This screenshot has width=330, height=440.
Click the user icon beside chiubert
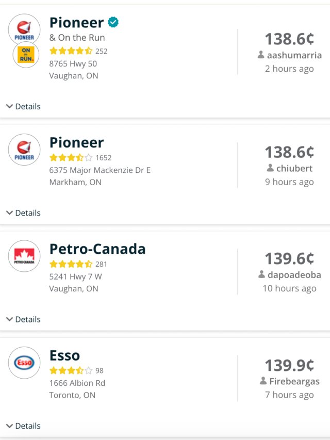pos(272,168)
